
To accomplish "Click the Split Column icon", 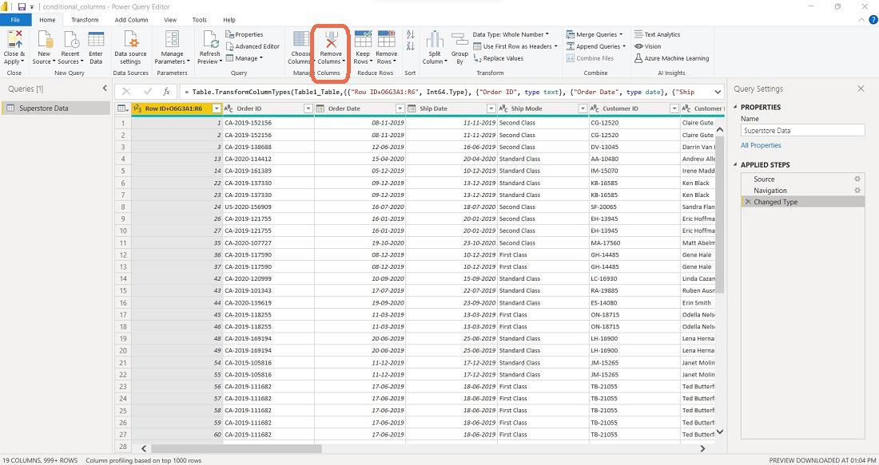I will point(435,41).
